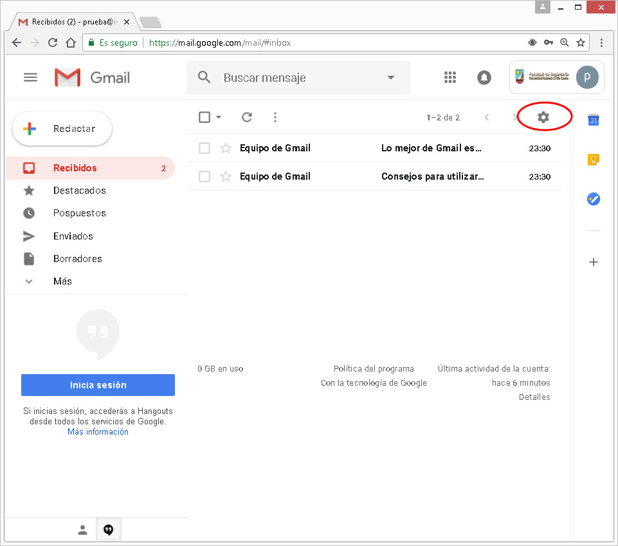
Task: Open the Pospuestos folder
Action: [x=79, y=213]
